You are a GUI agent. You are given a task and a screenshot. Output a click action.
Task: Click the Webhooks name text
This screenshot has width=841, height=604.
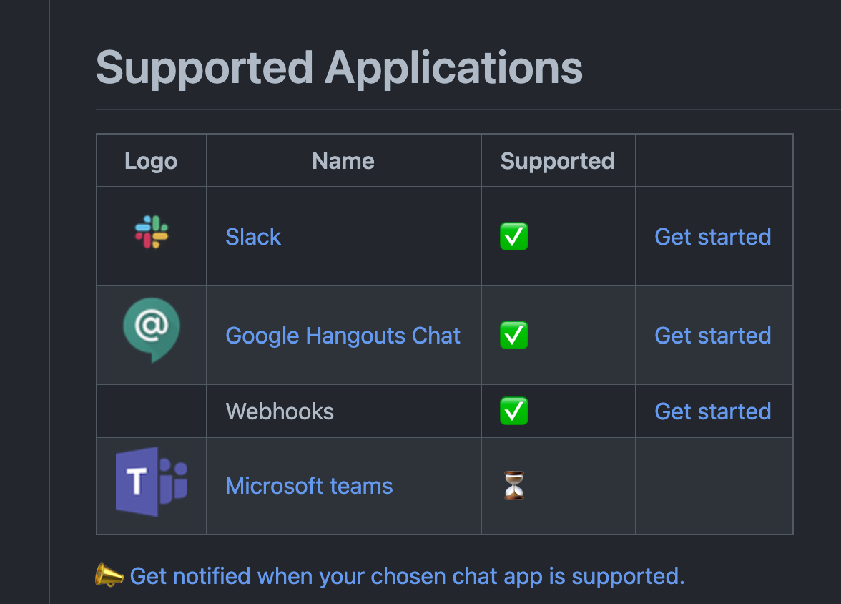(280, 411)
